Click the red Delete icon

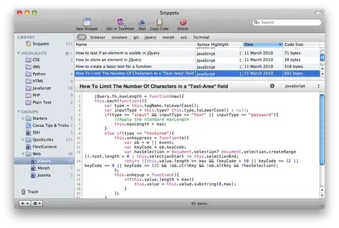(183, 22)
